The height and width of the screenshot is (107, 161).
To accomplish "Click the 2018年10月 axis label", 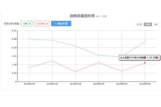I will pos(29,84).
